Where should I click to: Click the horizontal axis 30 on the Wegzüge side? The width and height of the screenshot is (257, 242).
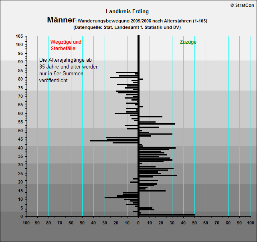[x=105, y=223]
